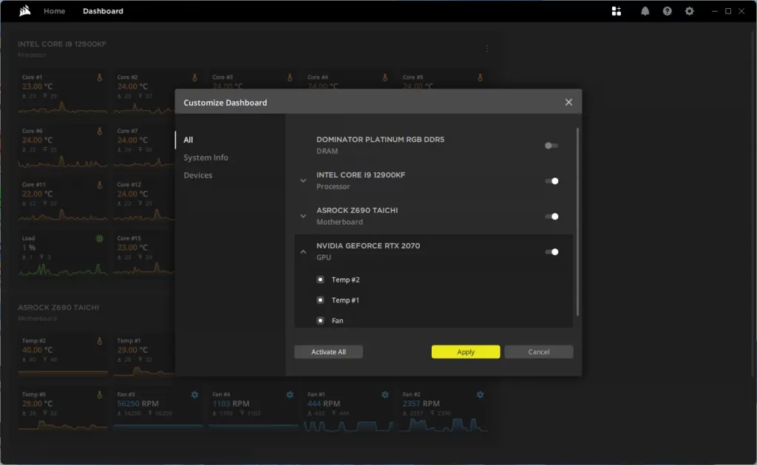The height and width of the screenshot is (465, 757).
Task: Maximize the iCUE window
Action: click(x=728, y=11)
